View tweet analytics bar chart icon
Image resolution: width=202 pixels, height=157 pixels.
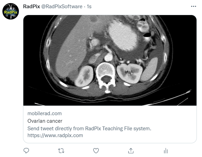point(166,151)
